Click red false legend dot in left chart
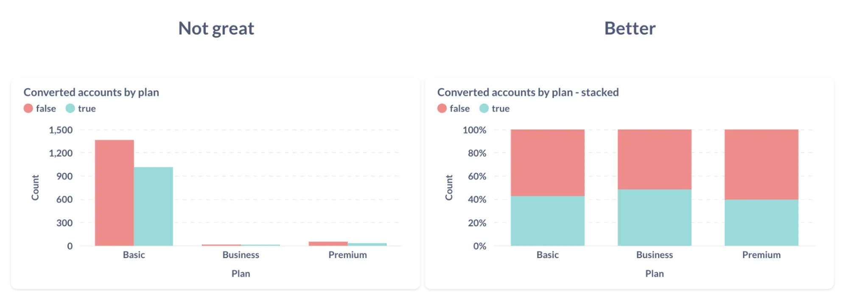This screenshot has width=848, height=303. coord(28,108)
